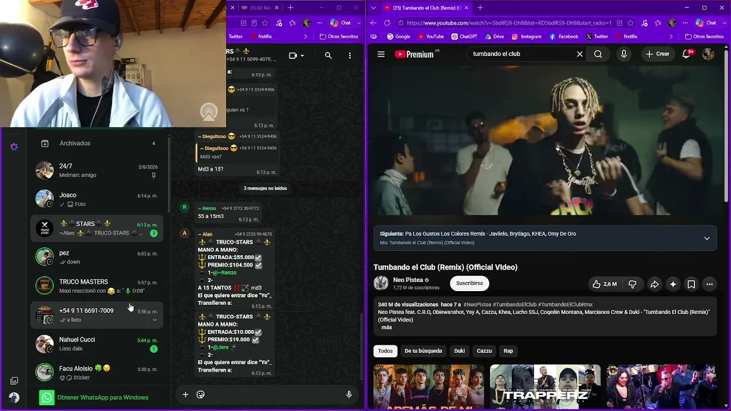Open a new tab in the YouTube window

tap(480, 8)
